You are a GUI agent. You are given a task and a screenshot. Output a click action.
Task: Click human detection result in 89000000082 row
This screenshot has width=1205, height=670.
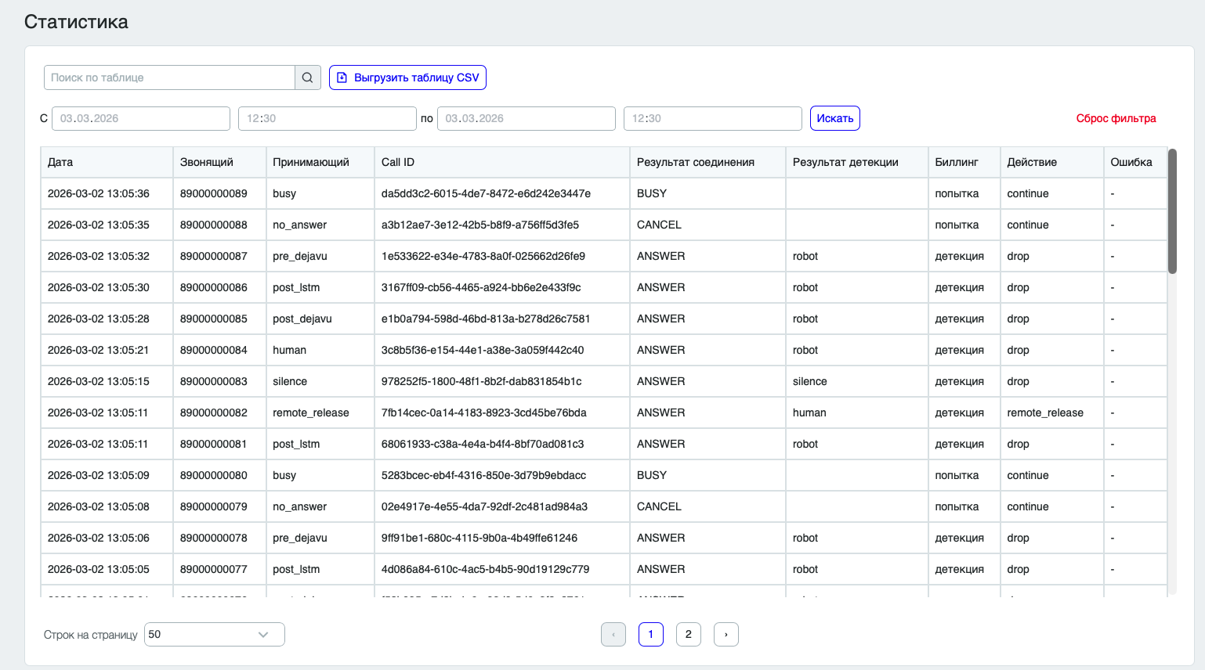coord(809,412)
